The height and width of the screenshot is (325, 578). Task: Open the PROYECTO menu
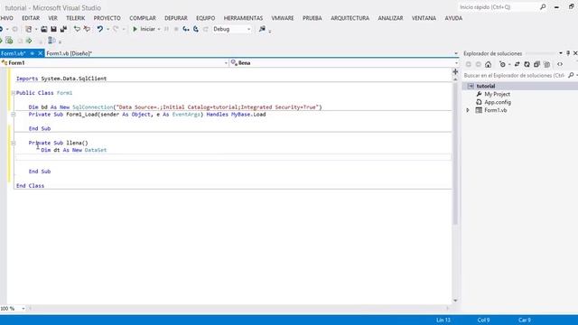[x=107, y=18]
